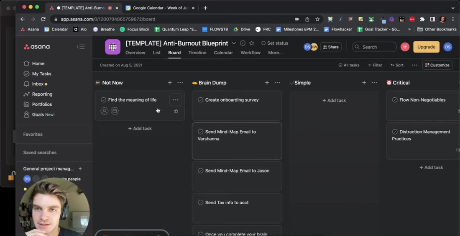The image size is (460, 236).
Task: Open Brain Dump column options
Action: coord(277,83)
